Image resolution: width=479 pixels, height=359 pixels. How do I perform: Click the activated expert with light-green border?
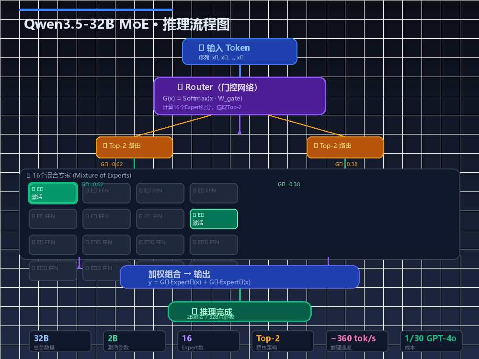(214, 219)
